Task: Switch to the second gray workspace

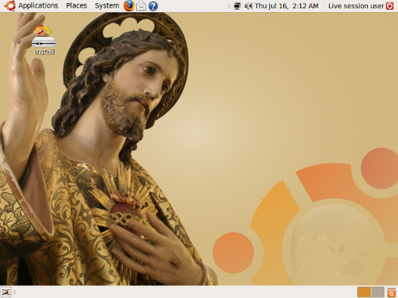Action: click(378, 292)
